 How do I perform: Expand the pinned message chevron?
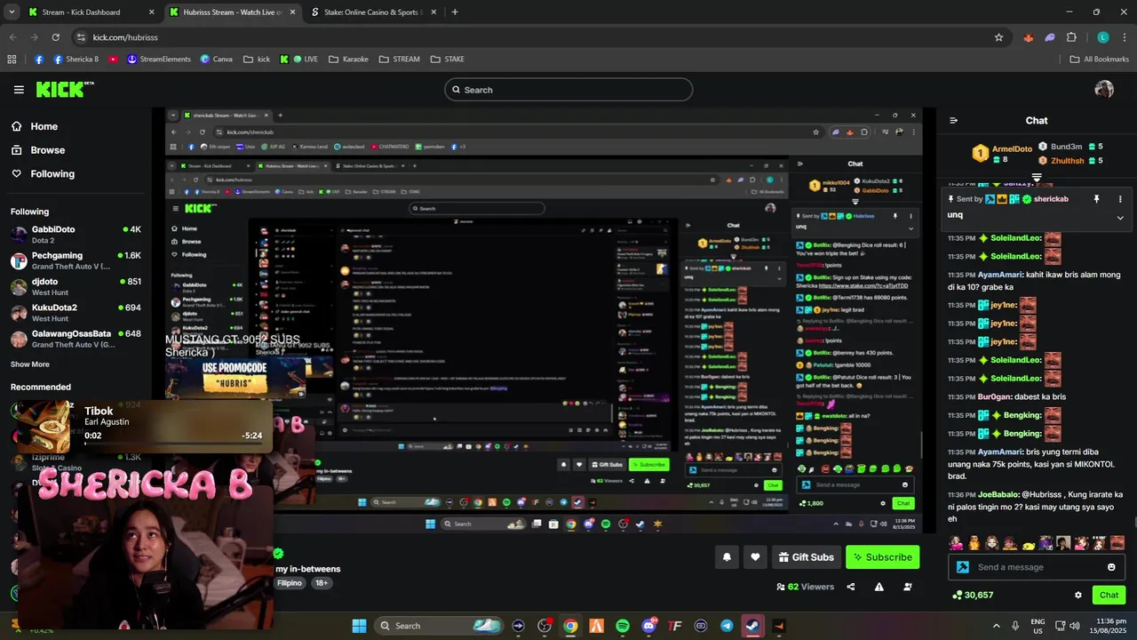click(x=1120, y=218)
